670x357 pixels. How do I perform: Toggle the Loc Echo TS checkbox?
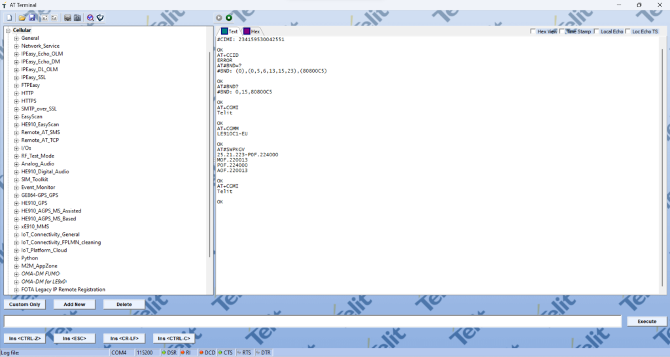627,31
